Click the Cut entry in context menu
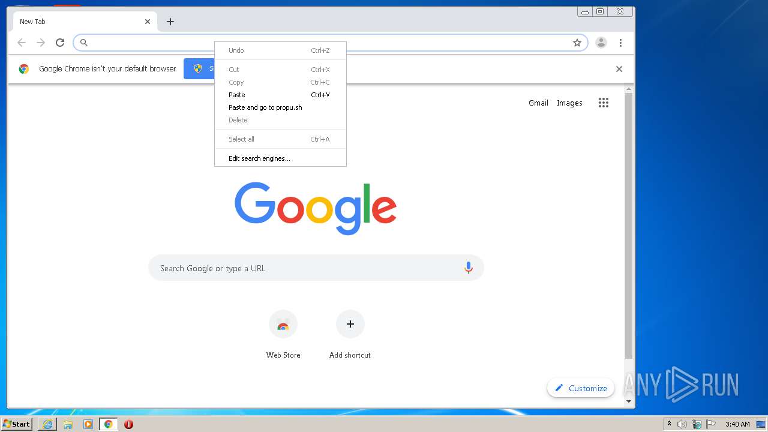768x432 pixels. pos(280,70)
